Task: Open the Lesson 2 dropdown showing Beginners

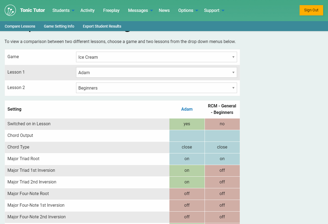Action: tap(156, 88)
